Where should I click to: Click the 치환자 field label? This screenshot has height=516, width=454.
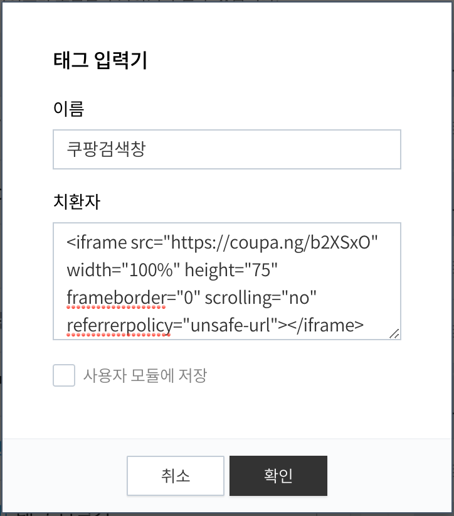pos(77,202)
